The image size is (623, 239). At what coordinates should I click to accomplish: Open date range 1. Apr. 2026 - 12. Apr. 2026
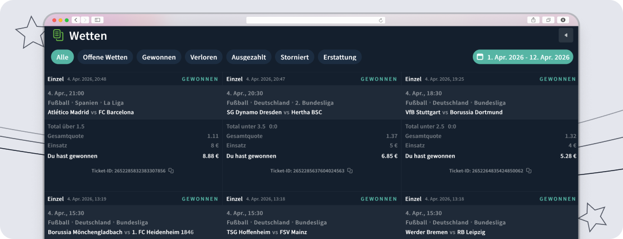(523, 57)
